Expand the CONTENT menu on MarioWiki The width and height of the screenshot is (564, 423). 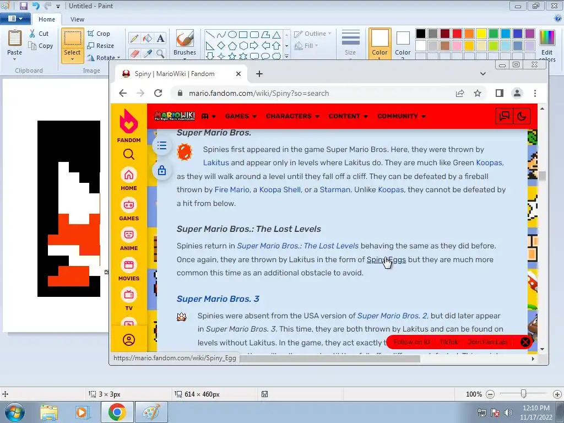(x=348, y=116)
